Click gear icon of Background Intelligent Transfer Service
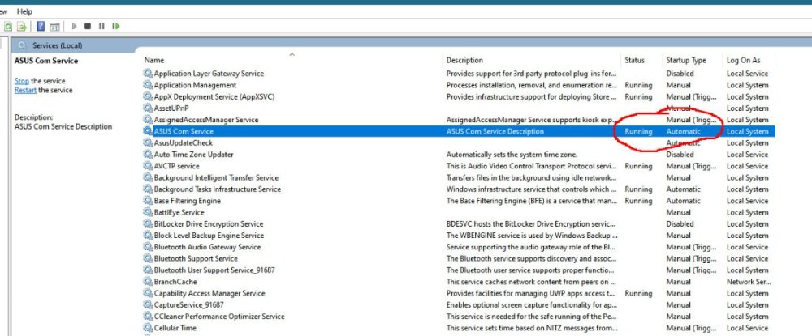This screenshot has height=336, width=812. click(148, 177)
